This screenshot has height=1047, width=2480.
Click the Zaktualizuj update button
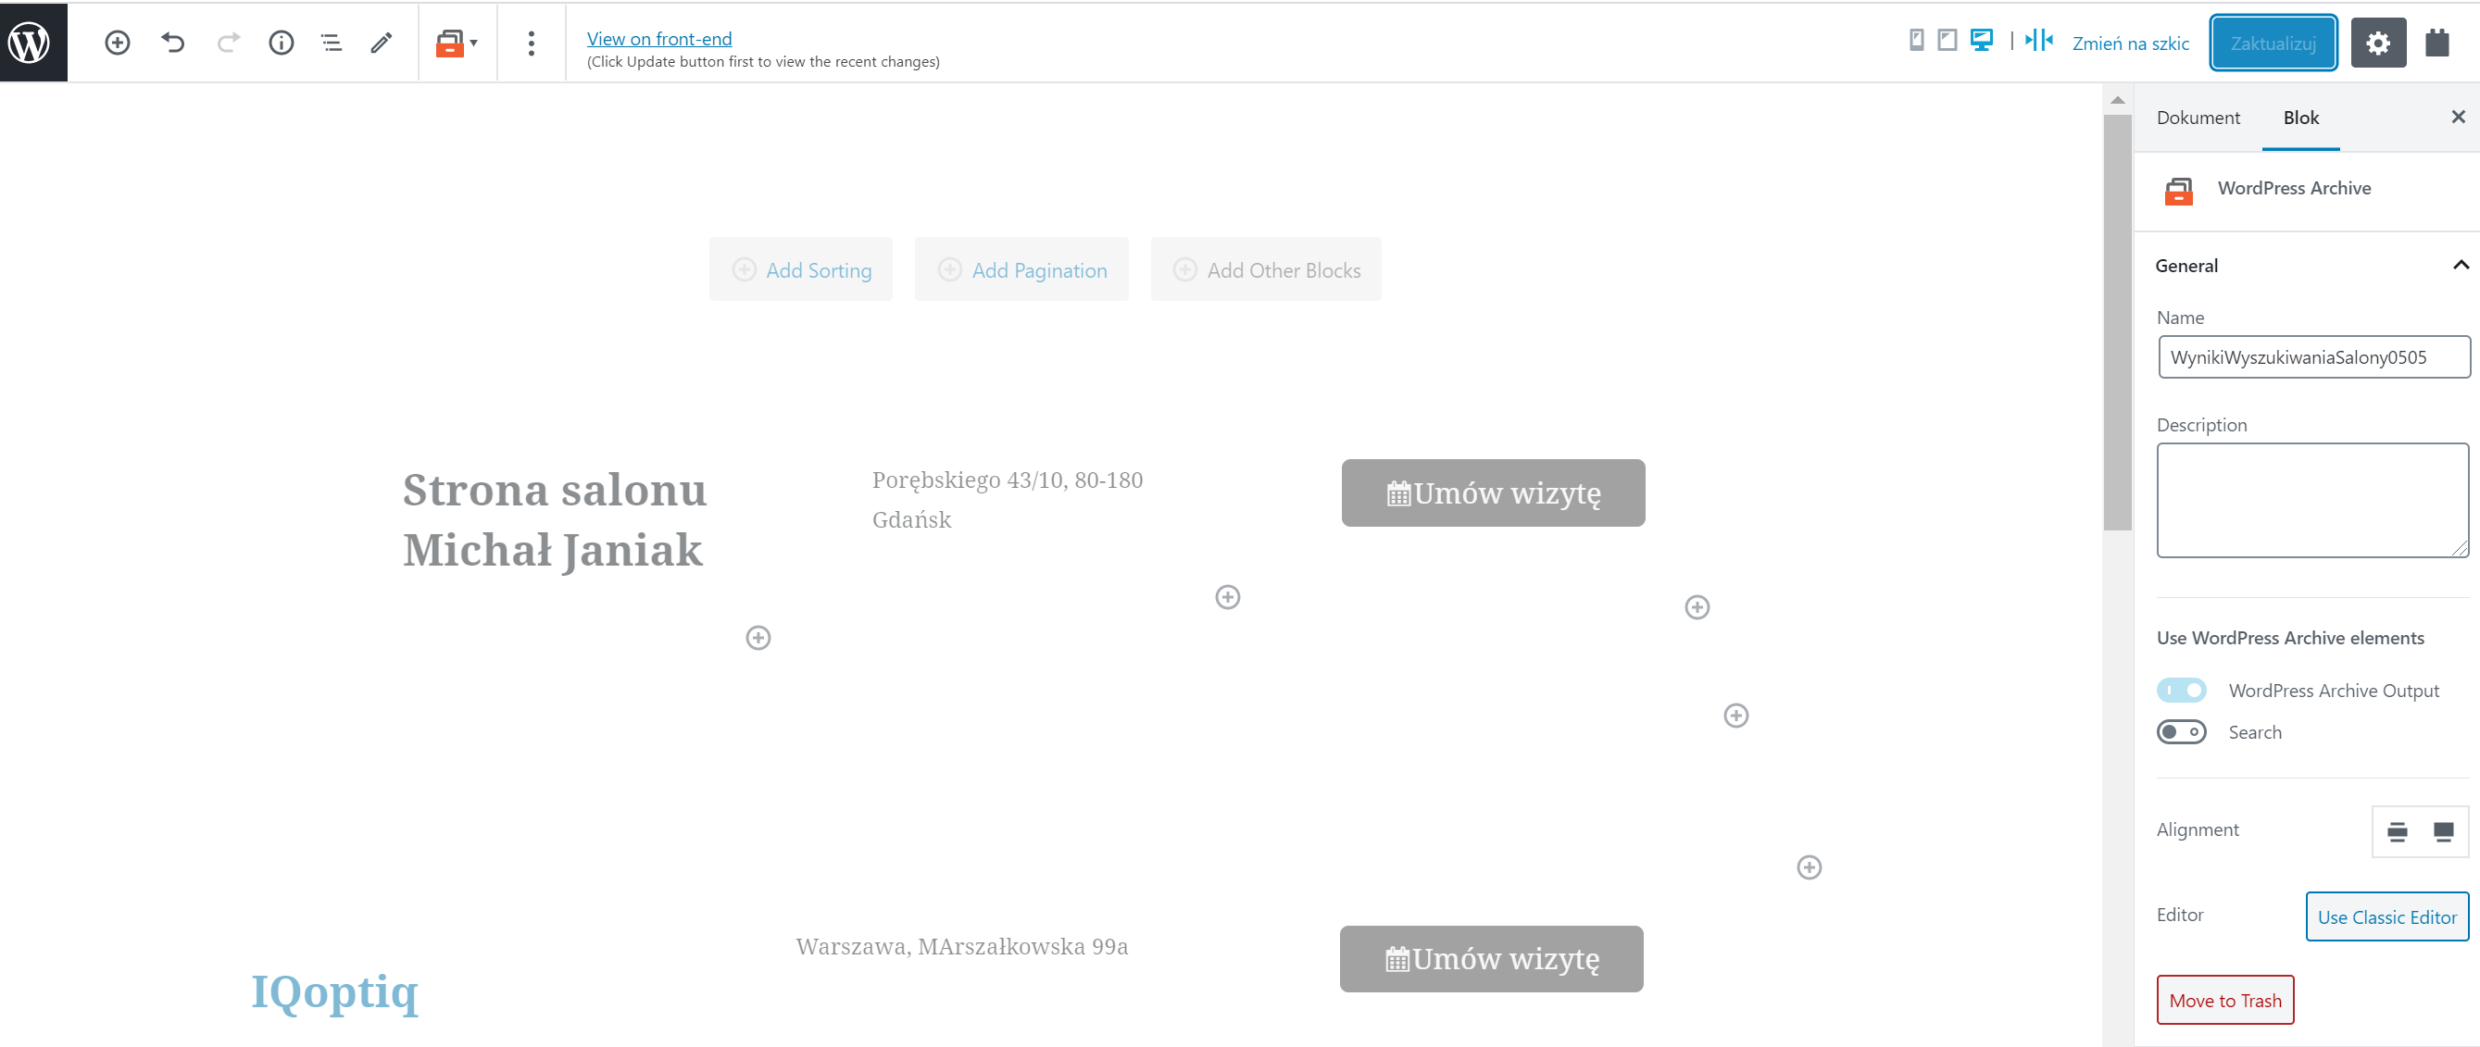pyautogui.click(x=2273, y=44)
